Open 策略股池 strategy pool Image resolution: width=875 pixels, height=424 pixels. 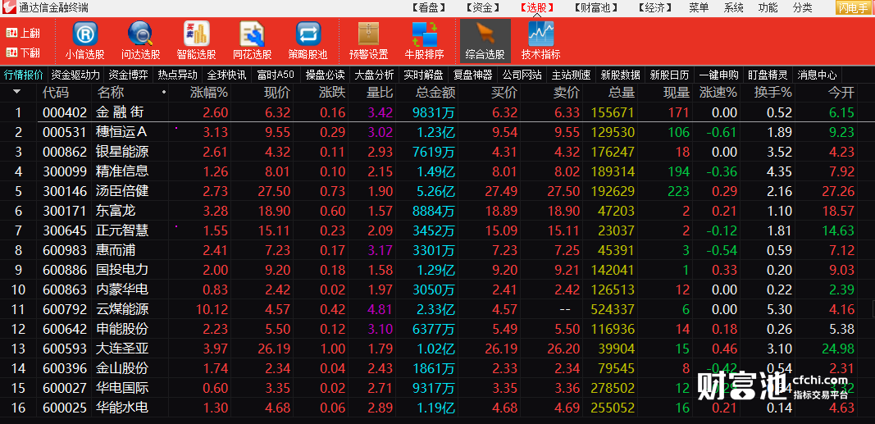308,40
